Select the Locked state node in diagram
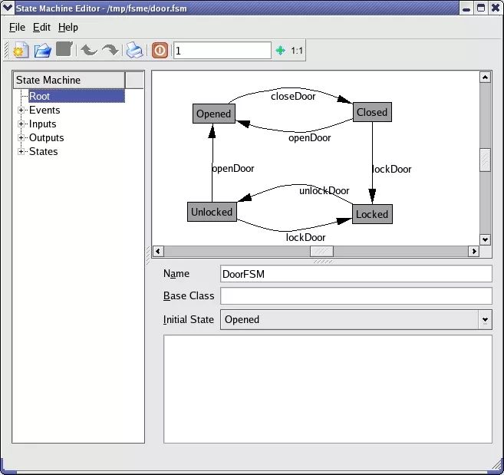Screen dimensions: 504x475 pyautogui.click(x=372, y=214)
